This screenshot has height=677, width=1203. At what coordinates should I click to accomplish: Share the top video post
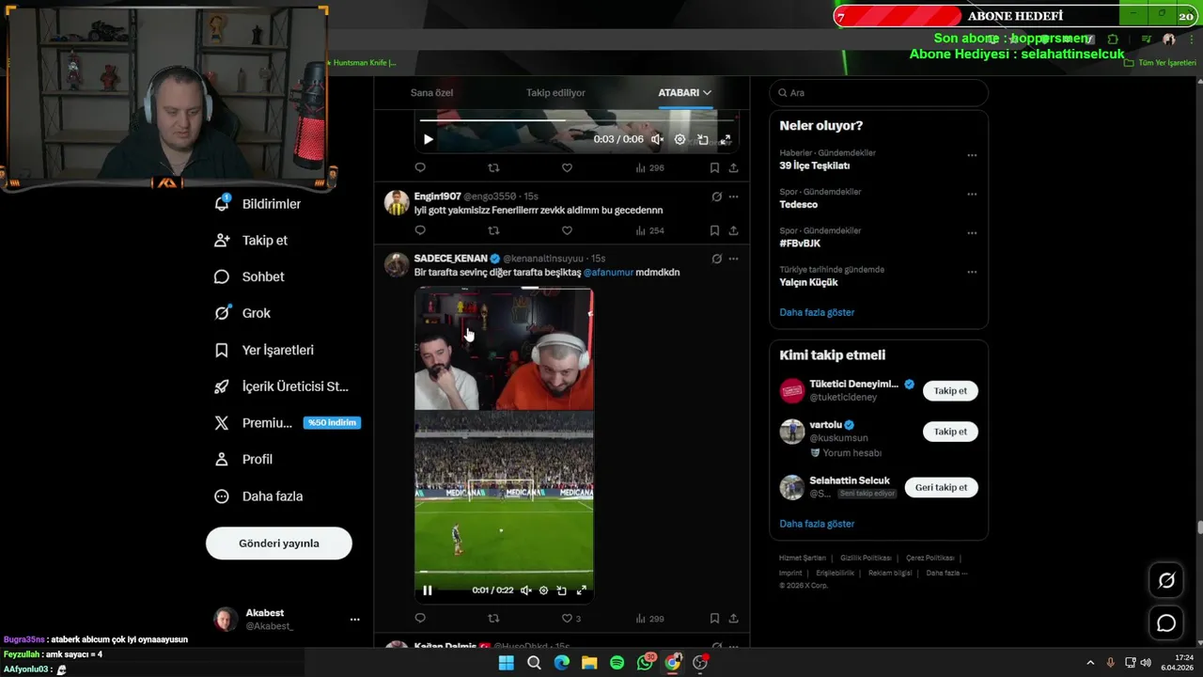point(733,167)
